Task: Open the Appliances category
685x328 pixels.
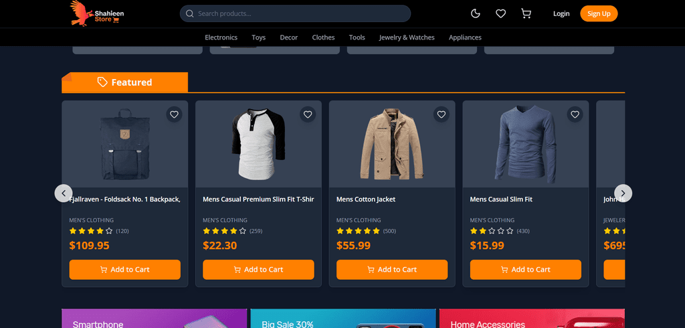Action: tap(465, 37)
